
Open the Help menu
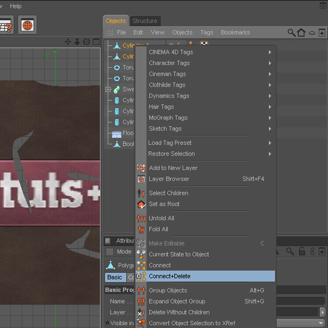coord(16,6)
